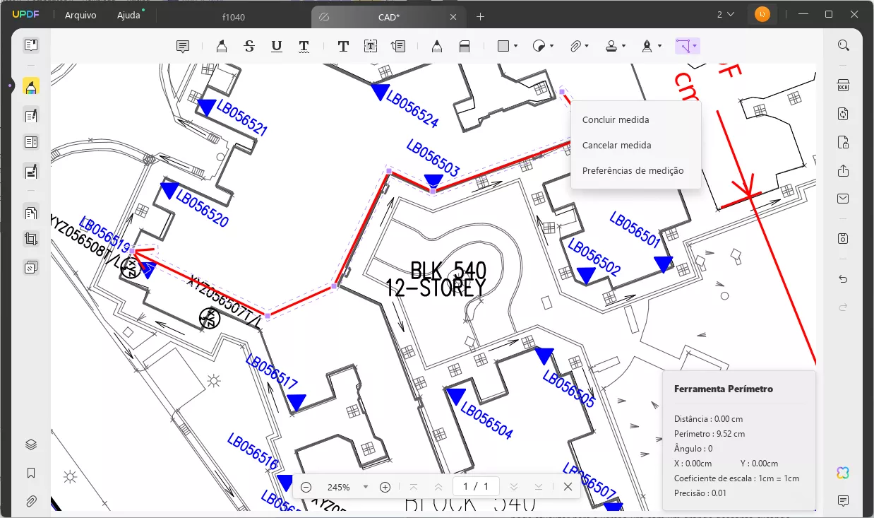874x518 pixels.
Task: Expand the stamp tool dropdown arrow
Action: pos(623,47)
